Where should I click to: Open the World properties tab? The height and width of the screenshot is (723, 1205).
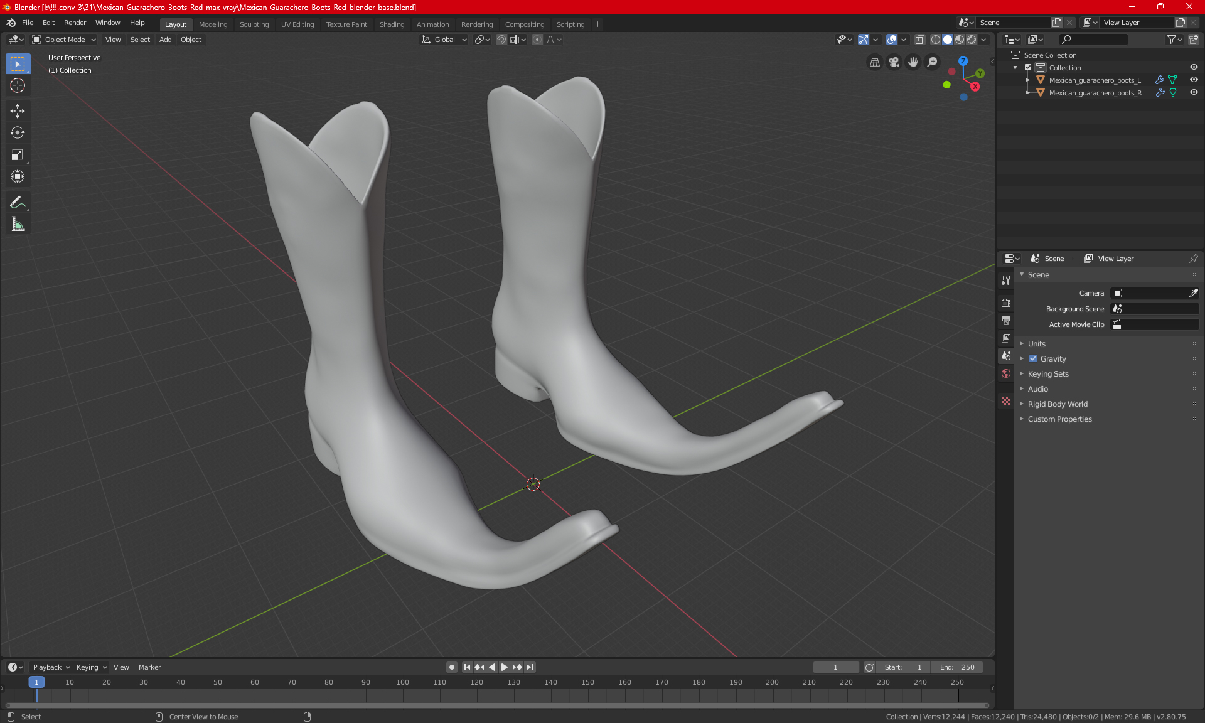[x=1006, y=373]
